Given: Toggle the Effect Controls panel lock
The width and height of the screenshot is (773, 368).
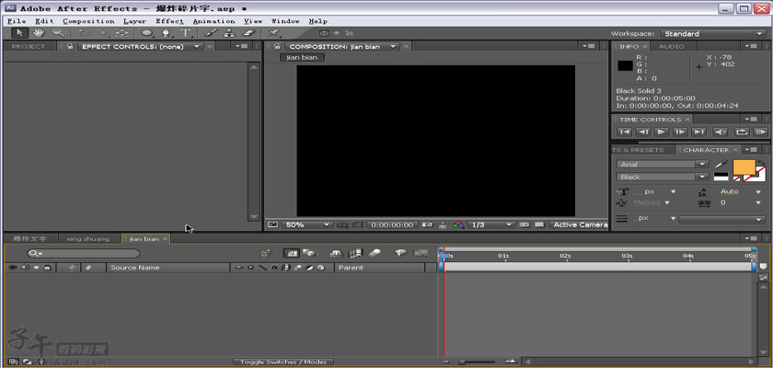Looking at the screenshot, I should coord(70,46).
